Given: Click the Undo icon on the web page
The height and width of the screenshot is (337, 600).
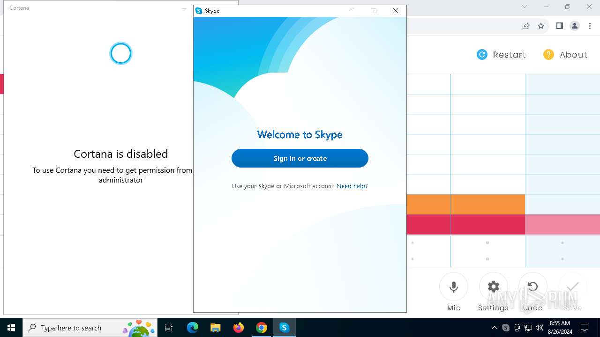Looking at the screenshot, I should pyautogui.click(x=533, y=287).
